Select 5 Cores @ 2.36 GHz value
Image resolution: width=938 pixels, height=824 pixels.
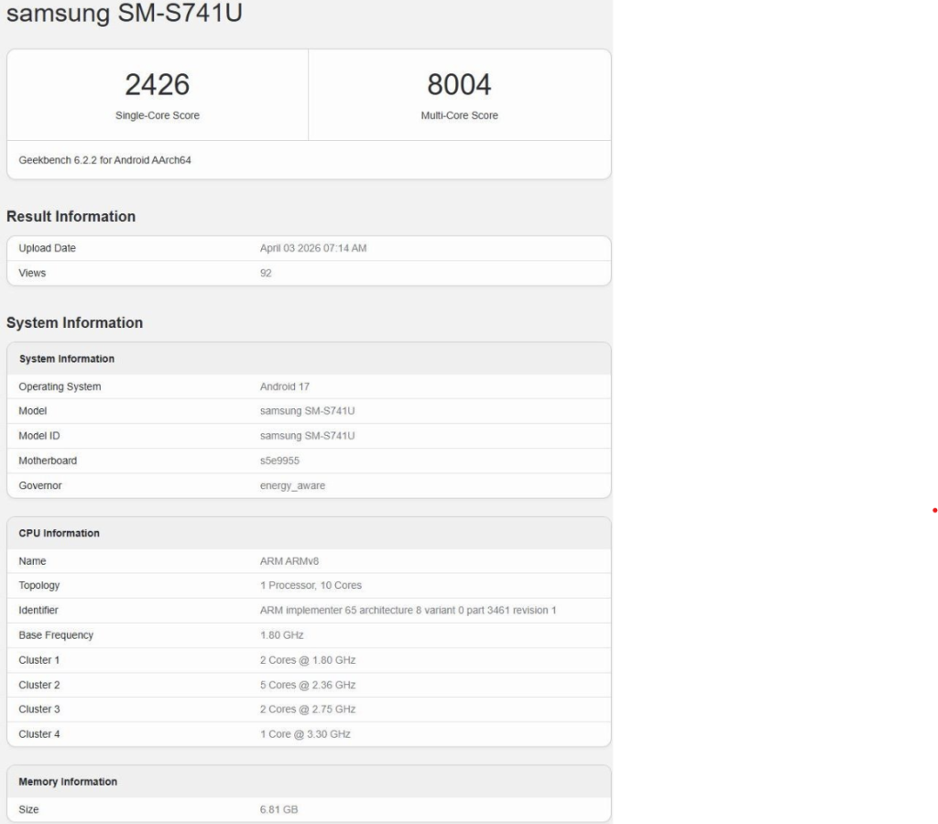click(308, 685)
